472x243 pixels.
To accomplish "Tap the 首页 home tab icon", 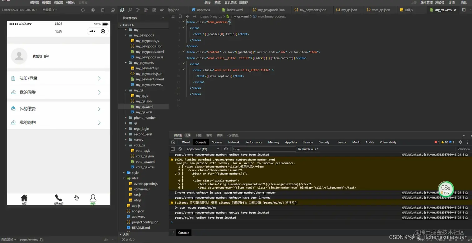I will [x=24, y=198].
